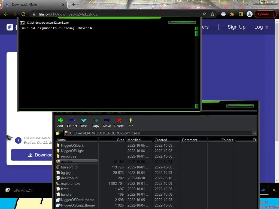Click cmd window scrollbar up arrow
The image size is (279, 209).
pos(196,29)
